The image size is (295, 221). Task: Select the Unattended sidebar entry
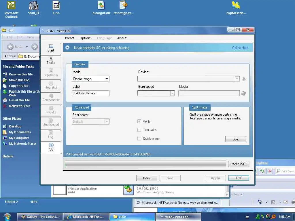tap(51, 123)
